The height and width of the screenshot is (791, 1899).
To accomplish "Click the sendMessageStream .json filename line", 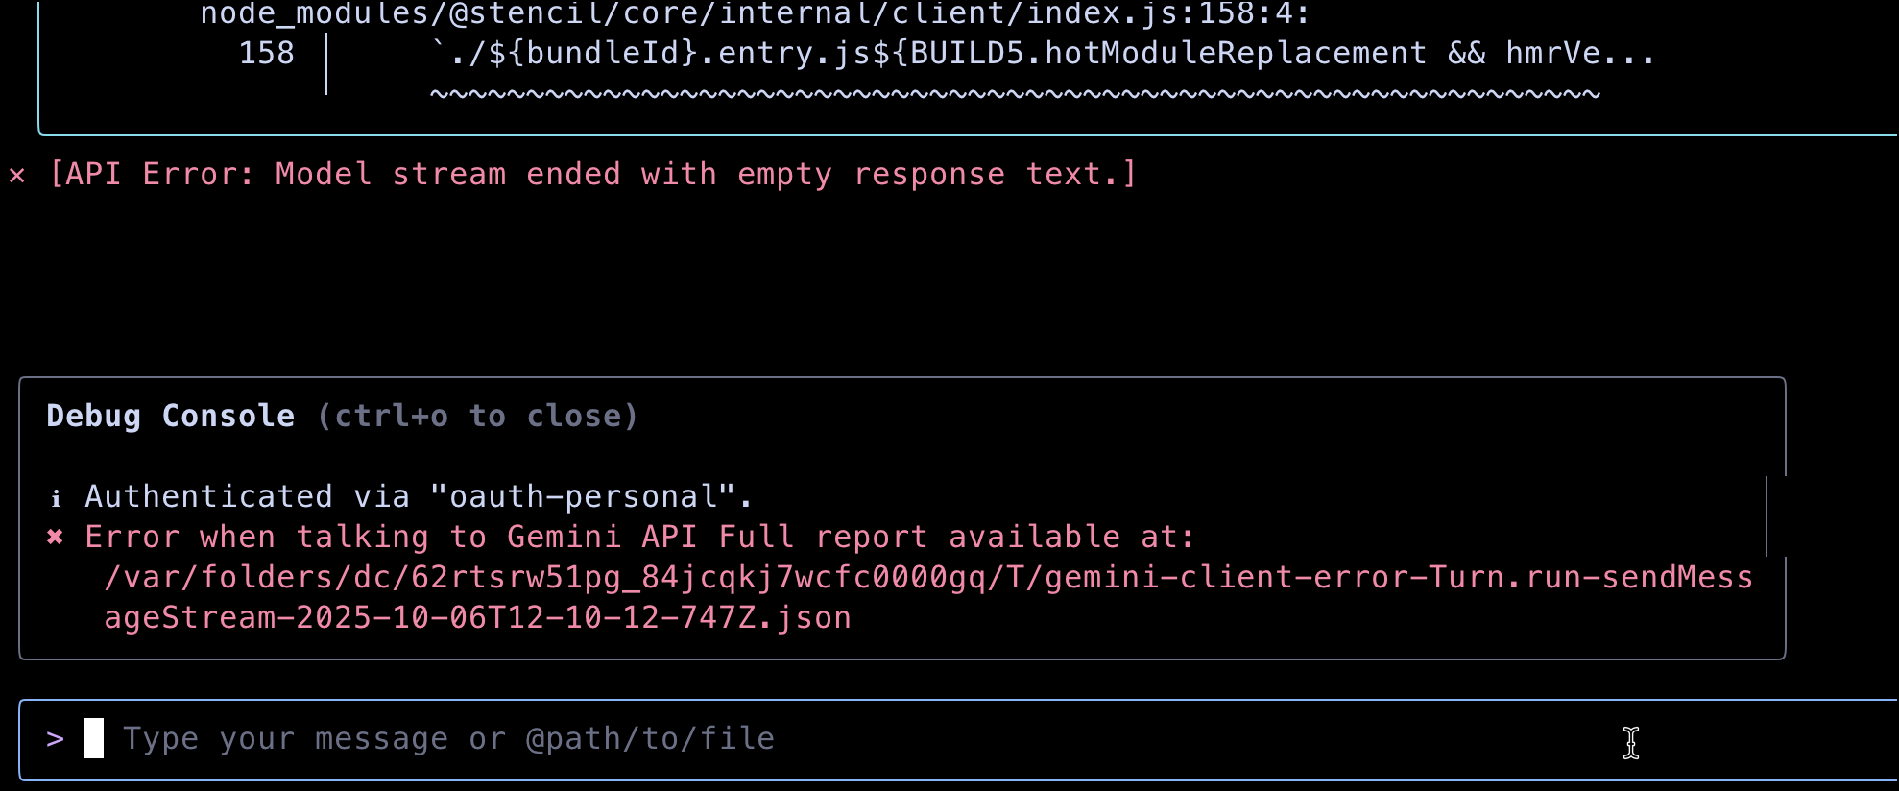I will 477,618.
